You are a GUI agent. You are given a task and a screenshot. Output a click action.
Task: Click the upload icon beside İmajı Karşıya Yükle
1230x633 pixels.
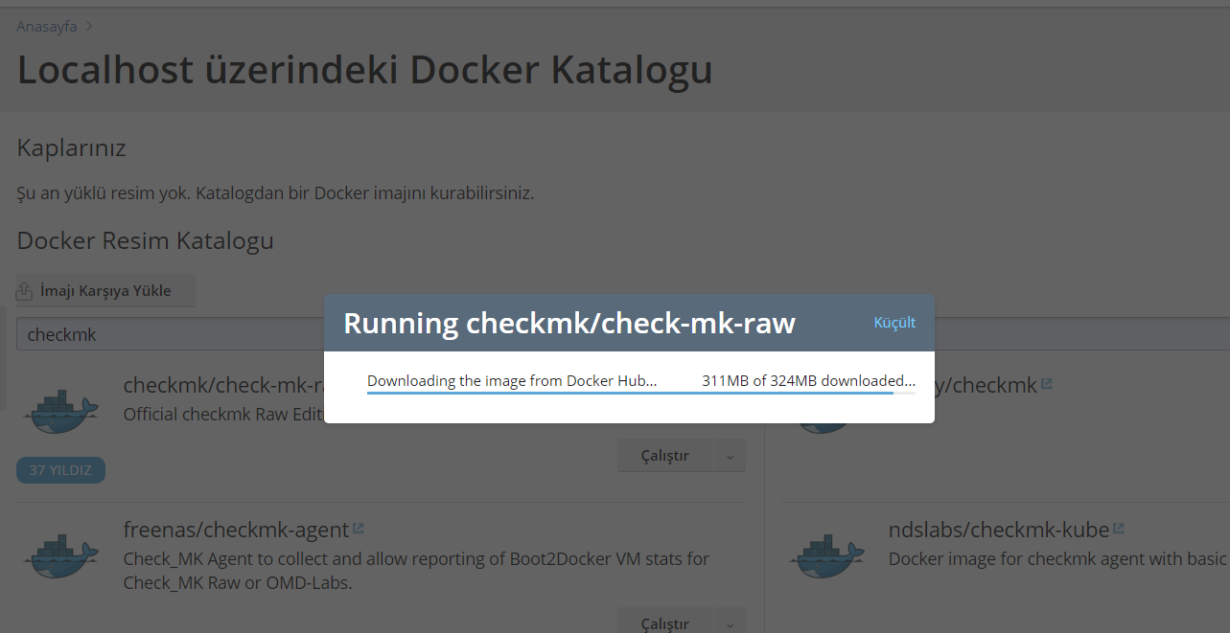point(26,290)
